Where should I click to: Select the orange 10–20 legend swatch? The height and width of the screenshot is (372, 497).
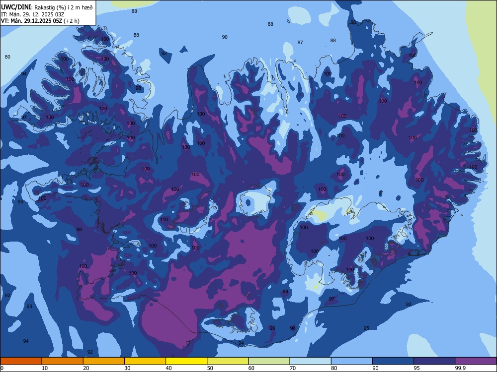[x=63, y=361]
